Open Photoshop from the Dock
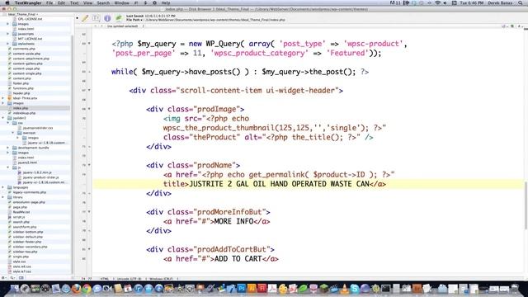 tap(242, 289)
